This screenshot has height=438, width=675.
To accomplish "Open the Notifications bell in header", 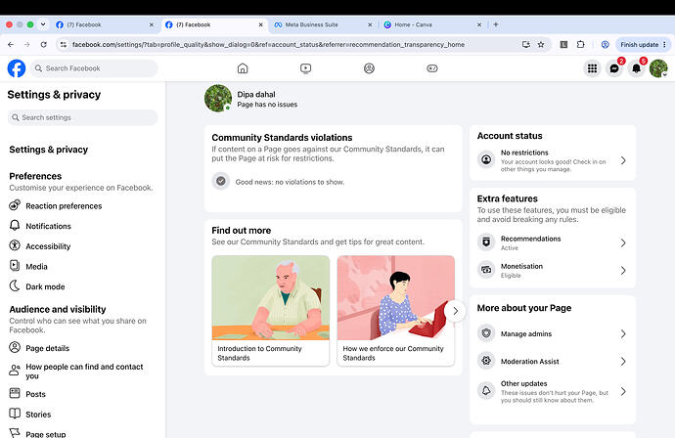I will 636,68.
